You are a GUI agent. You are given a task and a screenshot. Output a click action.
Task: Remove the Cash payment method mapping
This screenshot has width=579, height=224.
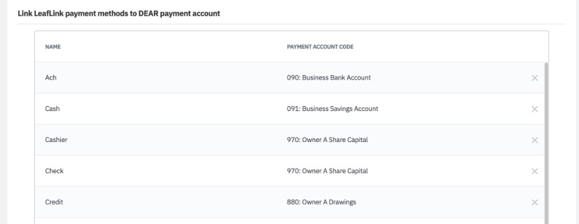tap(535, 109)
